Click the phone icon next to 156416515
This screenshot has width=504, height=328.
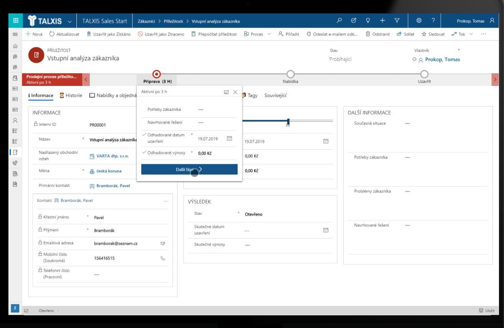tap(162, 258)
